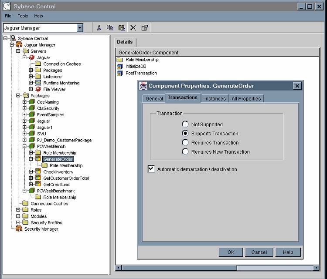Click the Cut scissors toolbar icon
Viewport: 327px width, 279px height.
tap(99, 28)
